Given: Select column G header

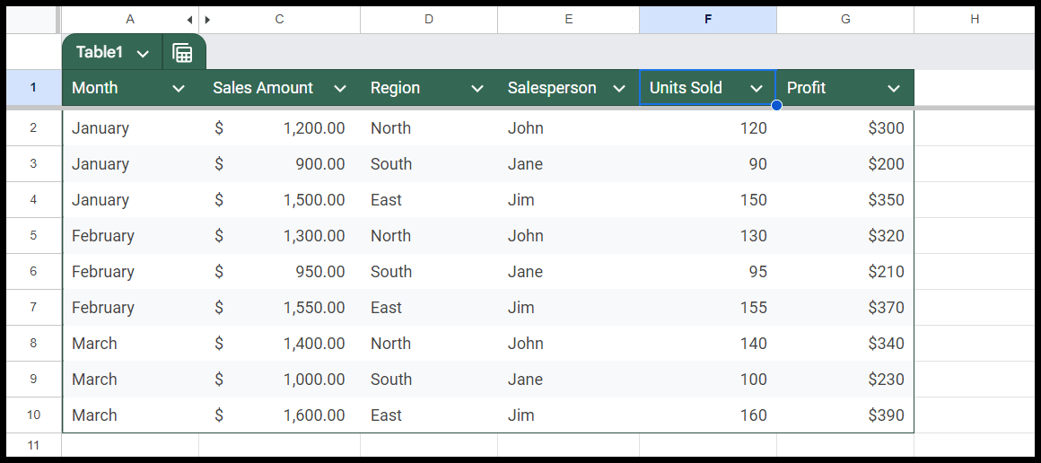Looking at the screenshot, I should coord(844,20).
